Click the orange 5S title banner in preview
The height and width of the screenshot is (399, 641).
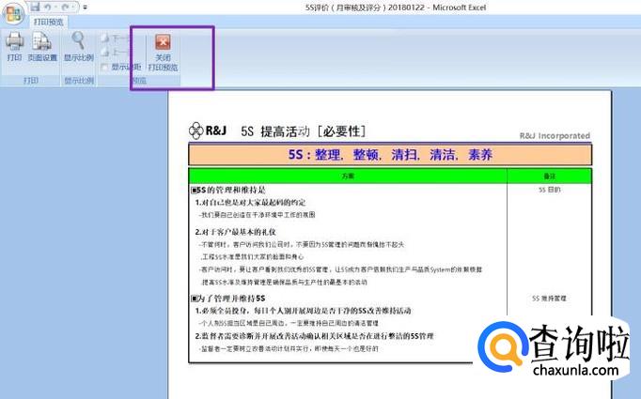(x=389, y=154)
